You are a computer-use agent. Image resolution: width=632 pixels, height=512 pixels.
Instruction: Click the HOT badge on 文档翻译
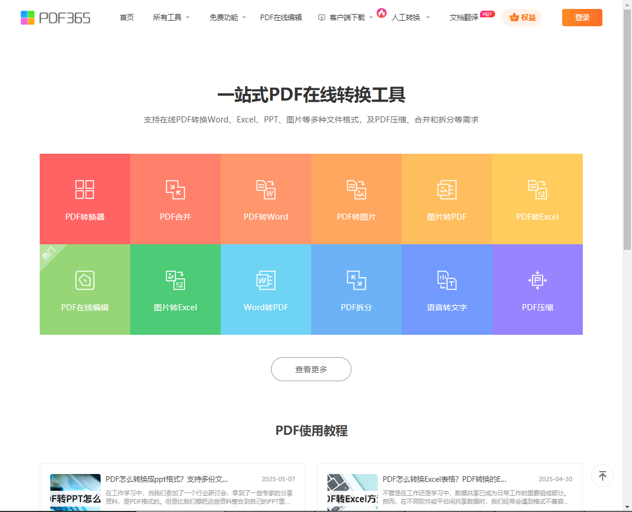point(487,14)
